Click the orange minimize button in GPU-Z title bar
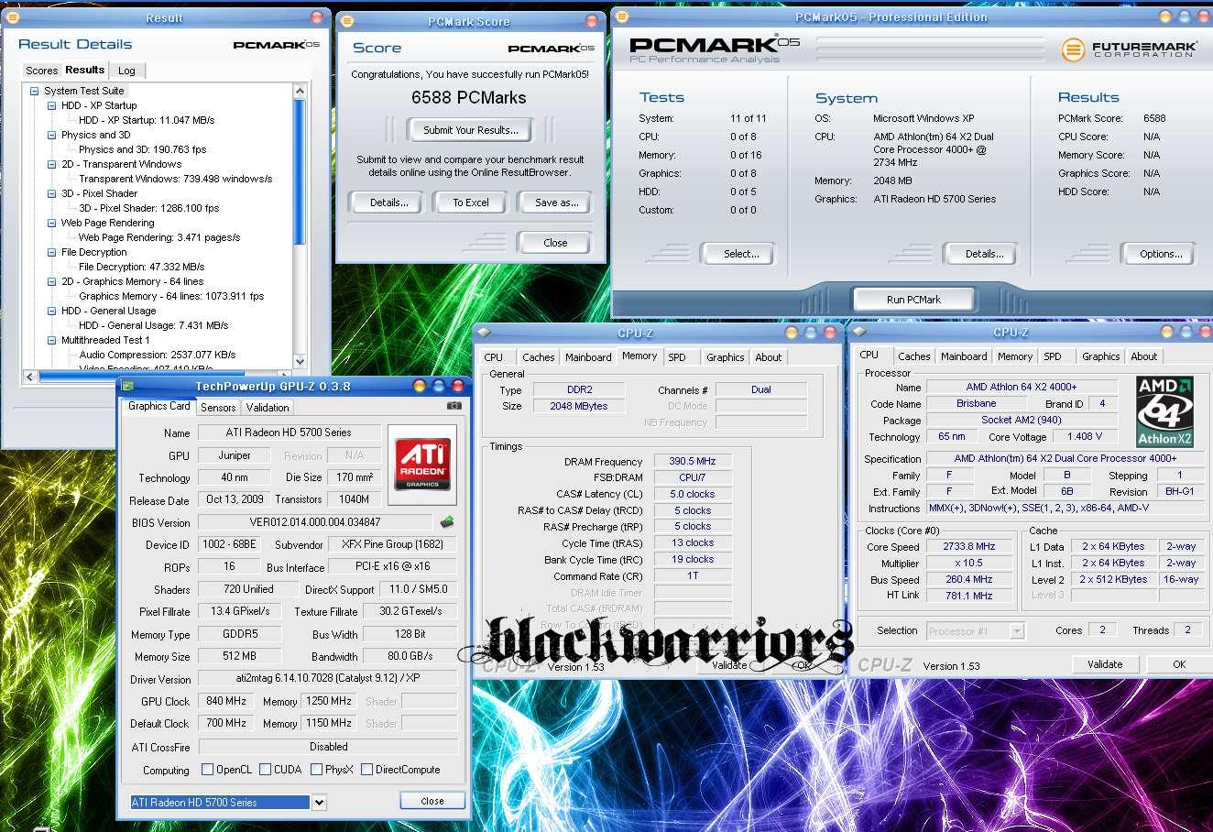Image resolution: width=1213 pixels, height=832 pixels. pyautogui.click(x=420, y=386)
